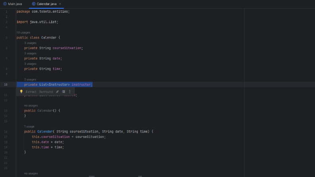Screen dimensions: 315x177
Task: Click the class name 'Calendar' in the declaration
Action: (49, 38)
